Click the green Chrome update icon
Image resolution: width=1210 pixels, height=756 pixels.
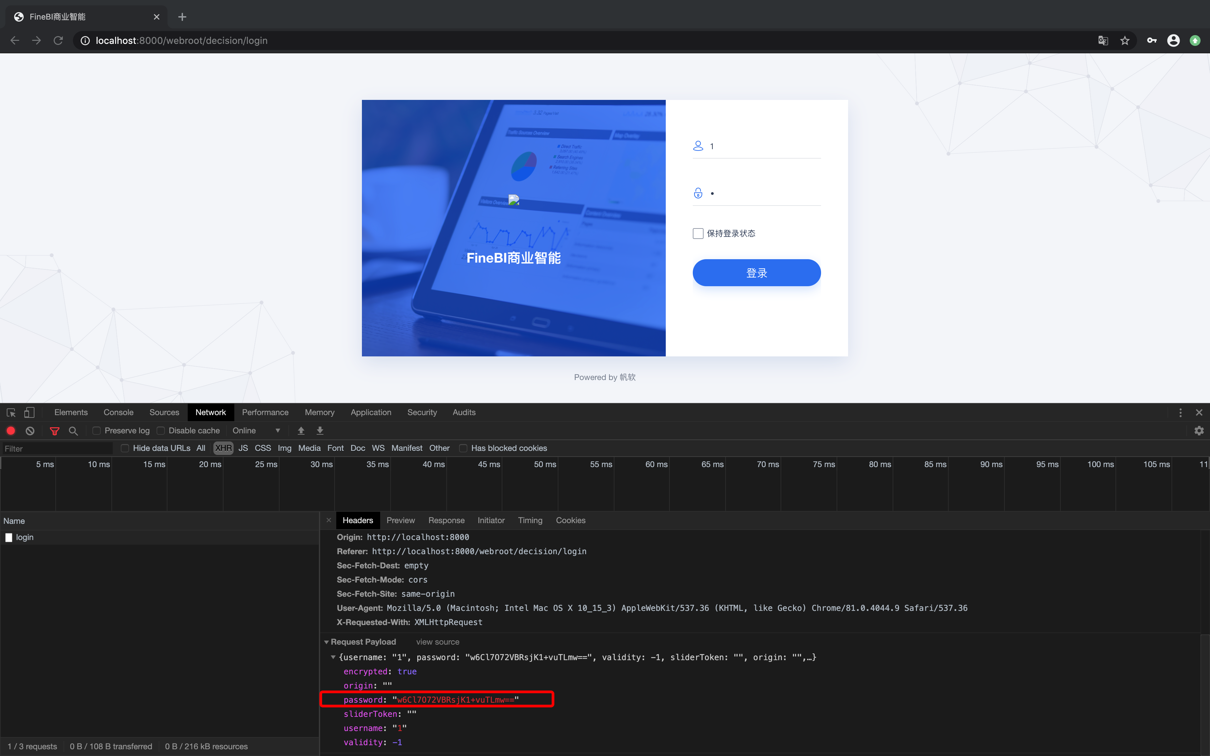point(1194,40)
